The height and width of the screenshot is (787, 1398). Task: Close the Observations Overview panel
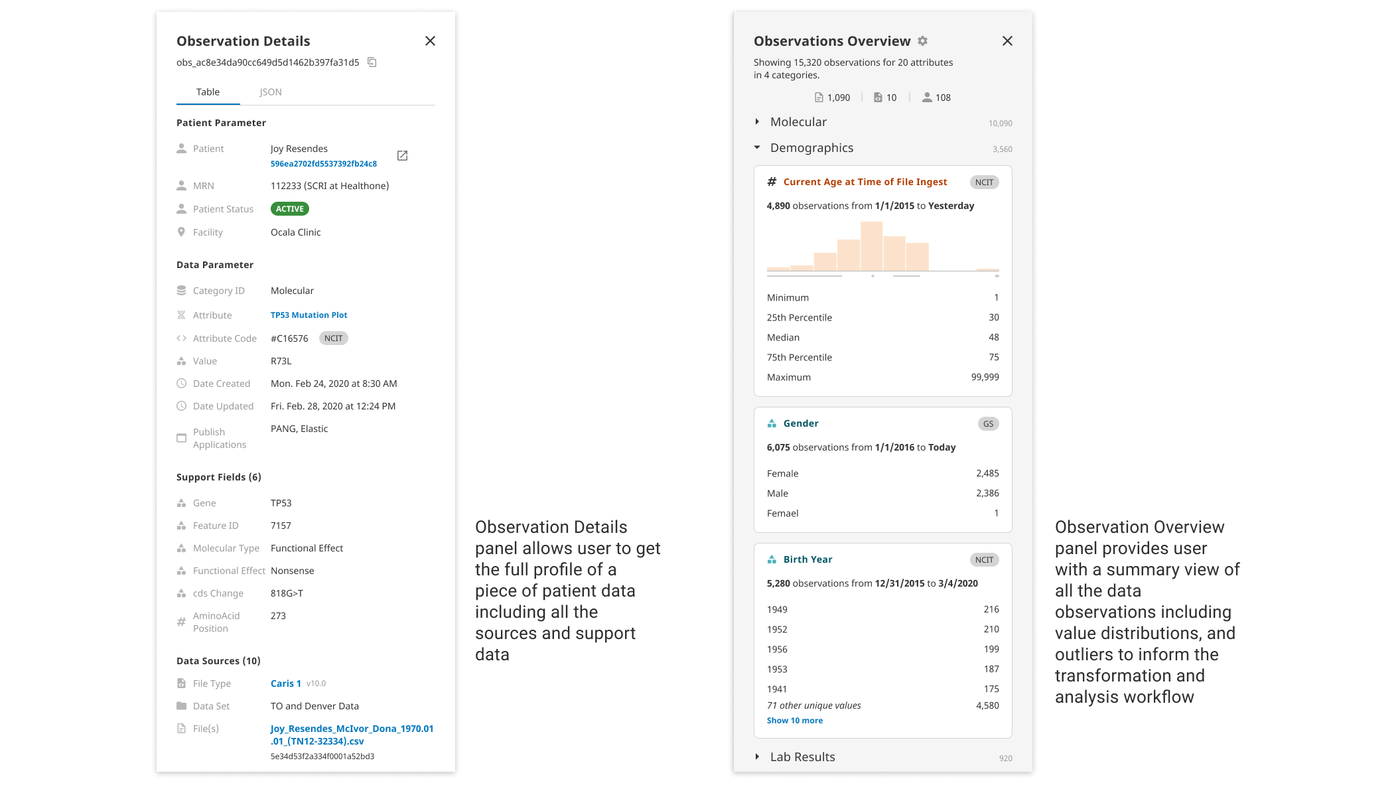click(x=1007, y=41)
